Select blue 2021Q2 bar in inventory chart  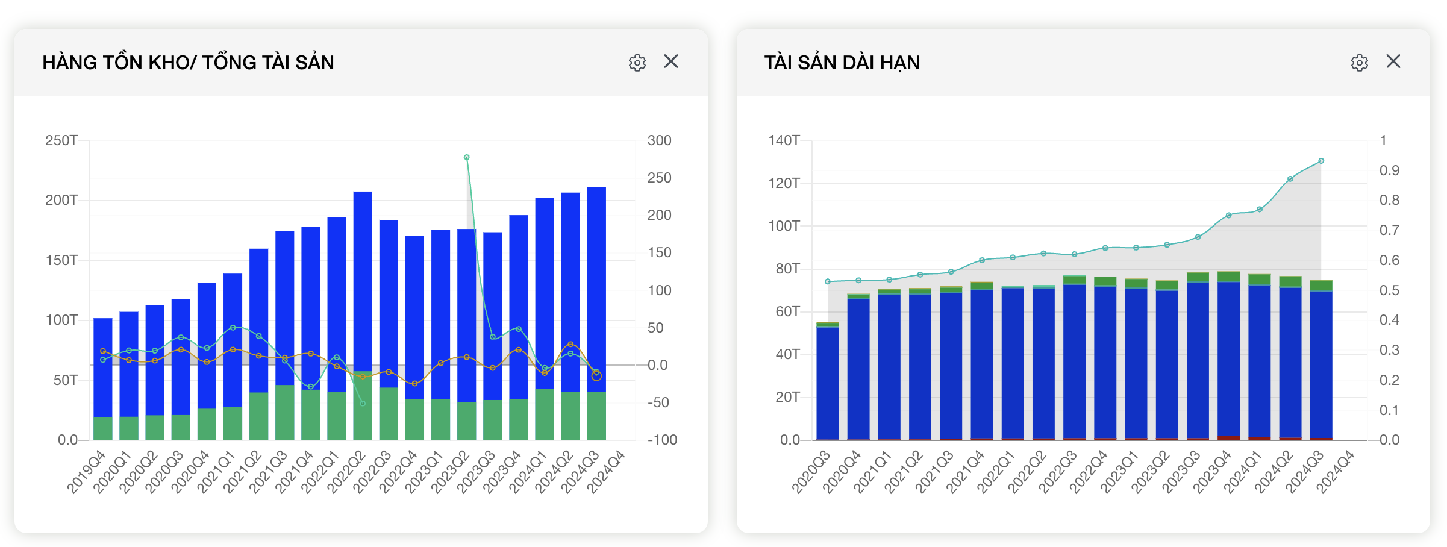tap(259, 320)
